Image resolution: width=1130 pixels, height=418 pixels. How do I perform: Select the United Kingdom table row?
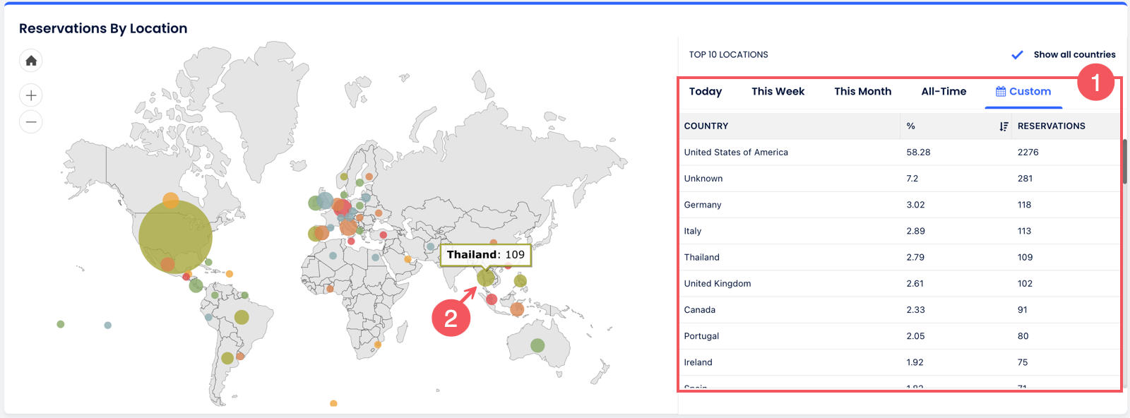(x=718, y=284)
